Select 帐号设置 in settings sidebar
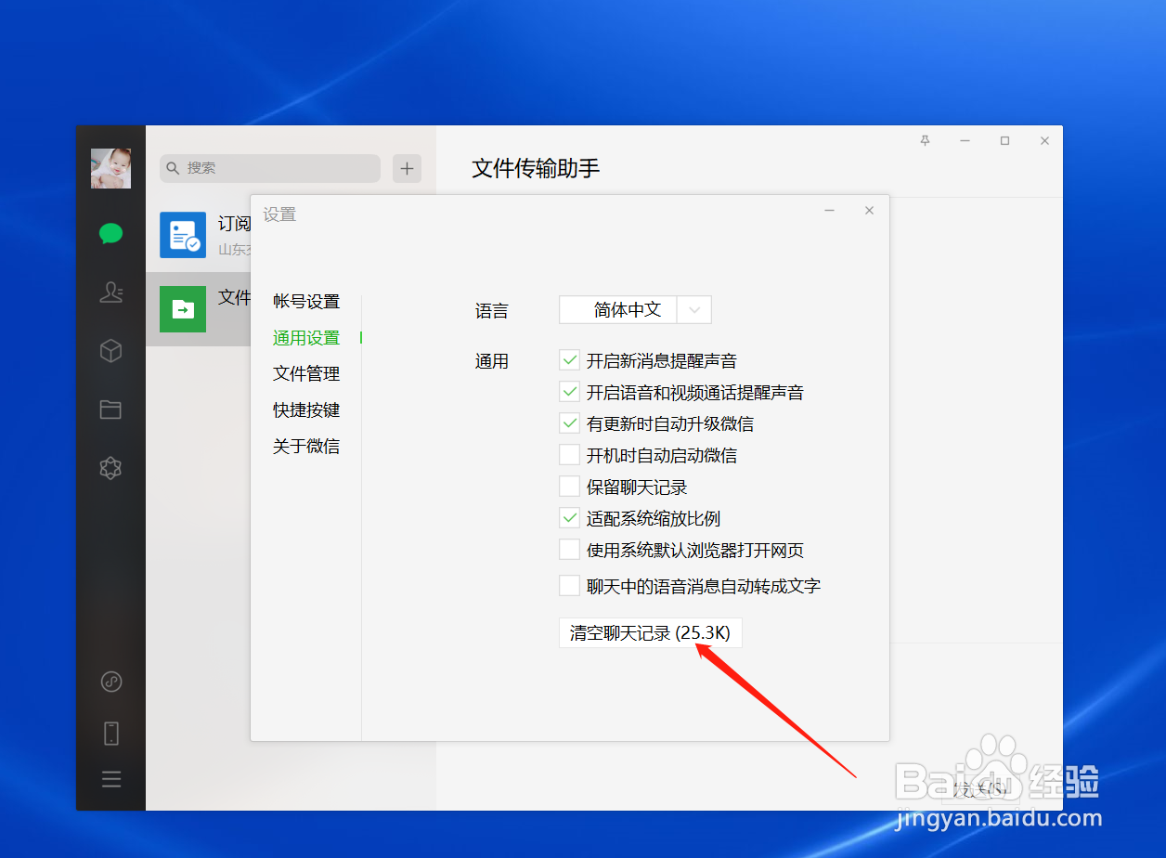This screenshot has height=858, width=1166. [306, 302]
